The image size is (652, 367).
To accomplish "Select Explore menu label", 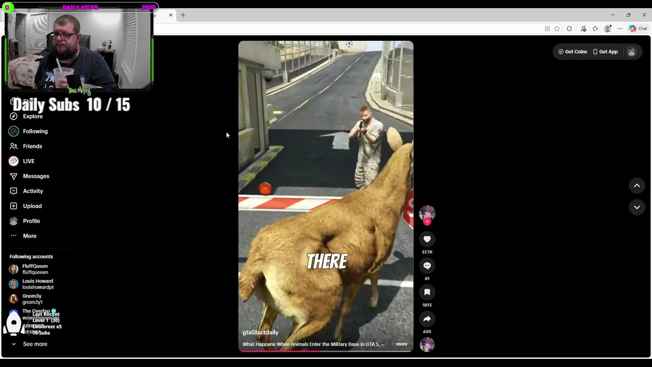I will click(33, 116).
